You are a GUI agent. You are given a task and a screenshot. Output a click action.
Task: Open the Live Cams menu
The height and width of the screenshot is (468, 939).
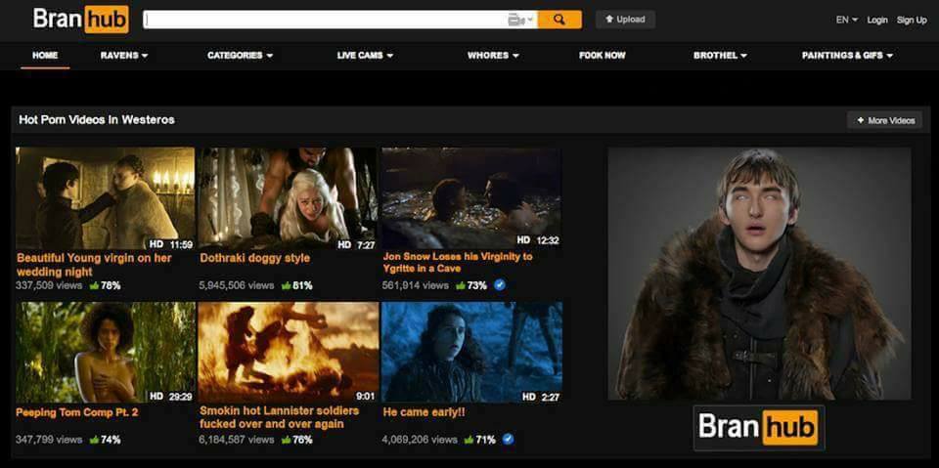click(x=365, y=56)
